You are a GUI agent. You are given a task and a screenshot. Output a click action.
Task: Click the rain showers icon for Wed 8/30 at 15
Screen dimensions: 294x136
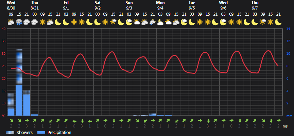coord(19,22)
